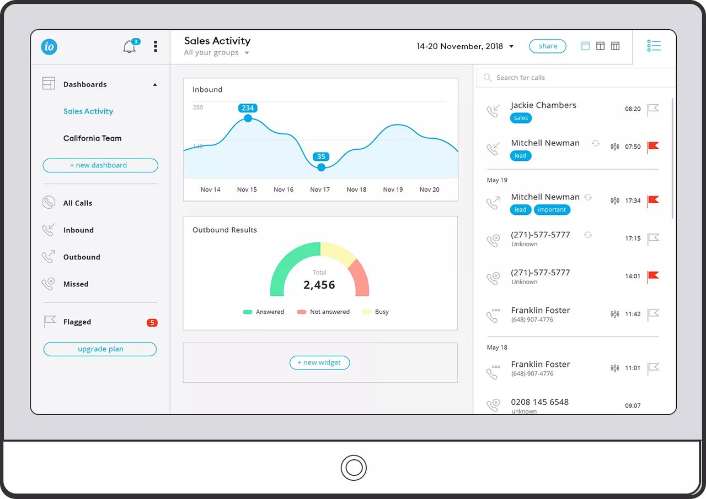
Task: Flag the (271)-577-5777 call at 17:15
Action: coord(653,238)
